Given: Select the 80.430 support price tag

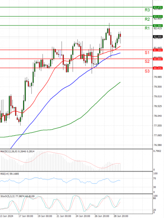Looking at the screenshot, I should coord(158,68).
